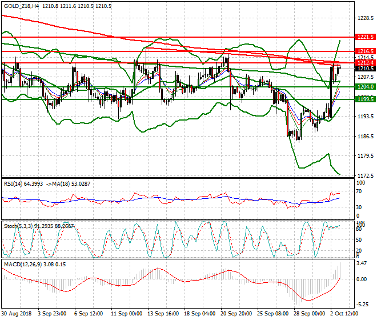Click the green 1199.5 support level label

pos(365,99)
